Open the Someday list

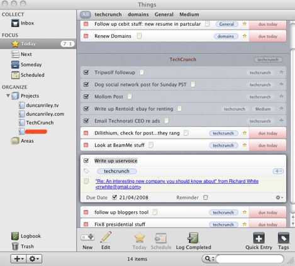point(26,65)
